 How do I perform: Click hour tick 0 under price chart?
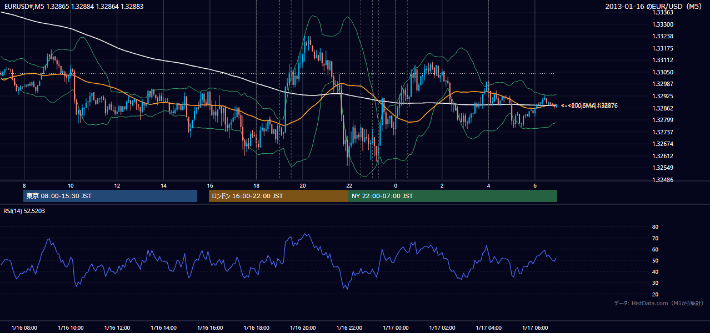396,185
